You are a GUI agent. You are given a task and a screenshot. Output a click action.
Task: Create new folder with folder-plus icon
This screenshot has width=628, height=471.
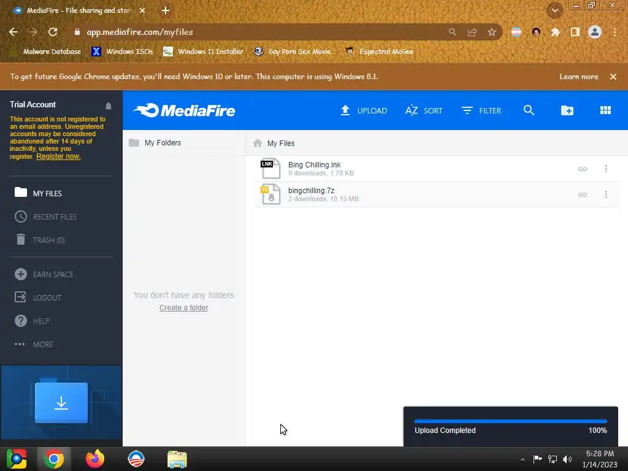coord(567,110)
